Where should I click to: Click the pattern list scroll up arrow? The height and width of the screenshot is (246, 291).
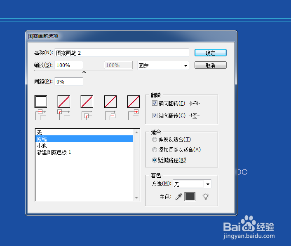136,132
